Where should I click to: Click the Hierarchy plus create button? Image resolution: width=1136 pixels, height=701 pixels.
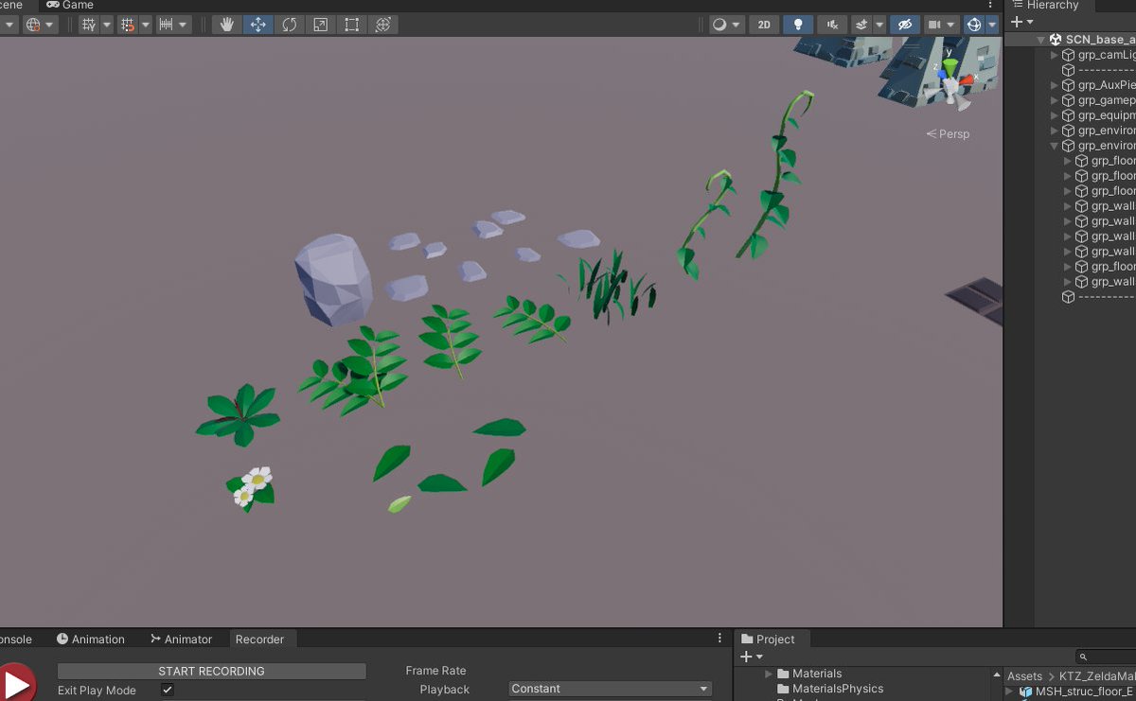[x=1021, y=22]
